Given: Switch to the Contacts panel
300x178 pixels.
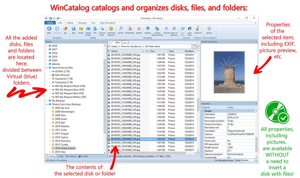Looking at the screenshot, I should pos(85,157).
